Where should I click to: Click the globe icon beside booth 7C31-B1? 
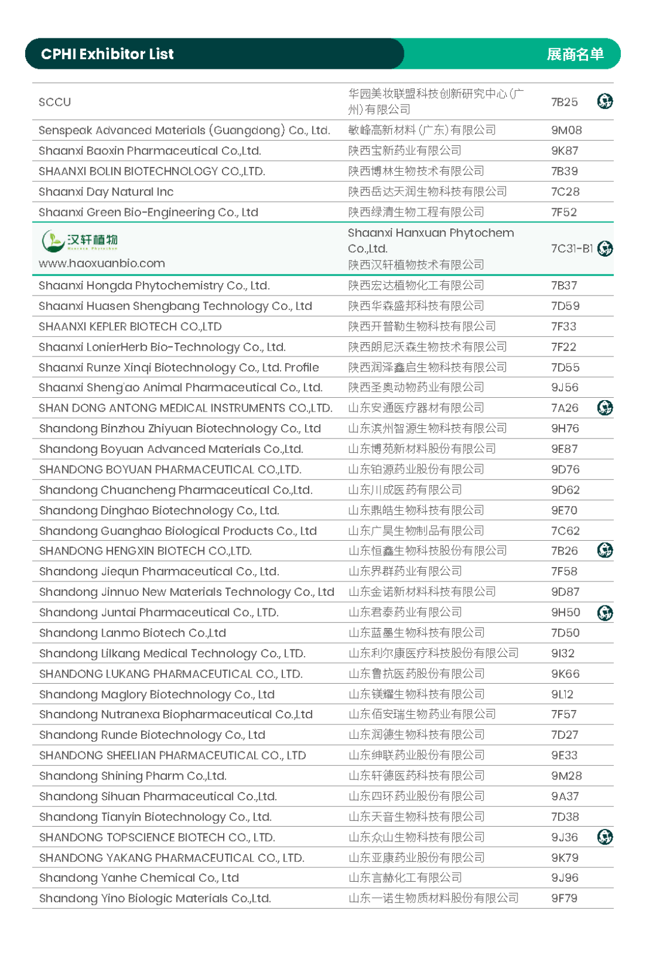point(605,248)
